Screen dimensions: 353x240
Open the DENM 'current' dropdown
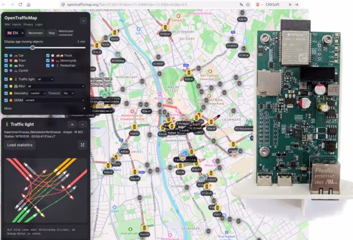[55, 100]
